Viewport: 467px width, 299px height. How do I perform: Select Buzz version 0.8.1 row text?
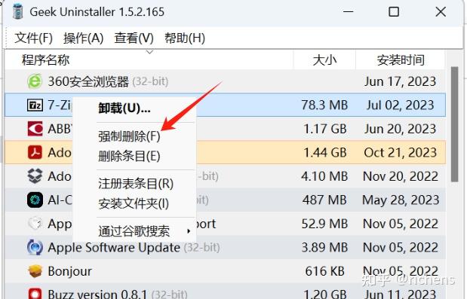tap(97, 294)
